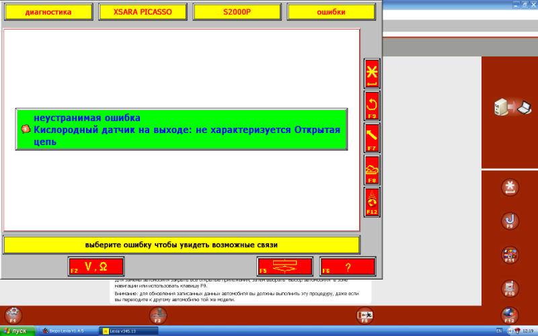538x336 pixels.
Task: Click the round asterisk icon in right red panel
Action: [510, 187]
